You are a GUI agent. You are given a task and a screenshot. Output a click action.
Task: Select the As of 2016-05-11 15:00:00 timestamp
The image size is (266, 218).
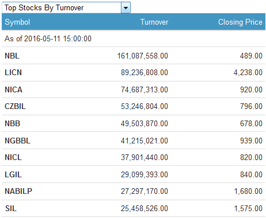click(x=48, y=38)
